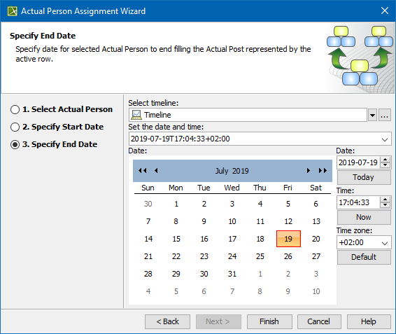
Task: Select greyed August 10 in last row
Action: click(x=316, y=291)
